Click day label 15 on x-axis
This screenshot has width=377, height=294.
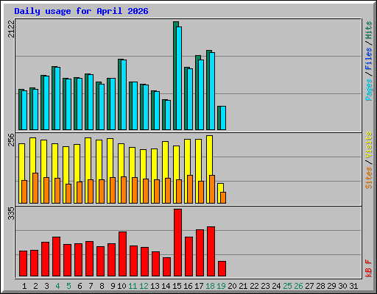(177, 286)
